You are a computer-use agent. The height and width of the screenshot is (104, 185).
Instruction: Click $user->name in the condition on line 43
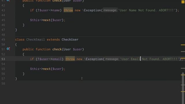pos(49,10)
